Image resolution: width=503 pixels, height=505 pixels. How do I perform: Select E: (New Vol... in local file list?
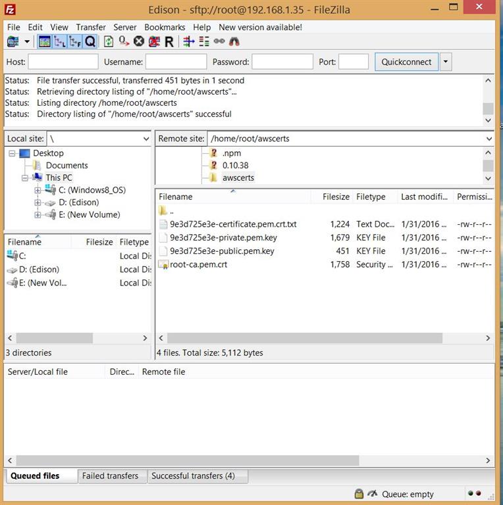click(43, 283)
